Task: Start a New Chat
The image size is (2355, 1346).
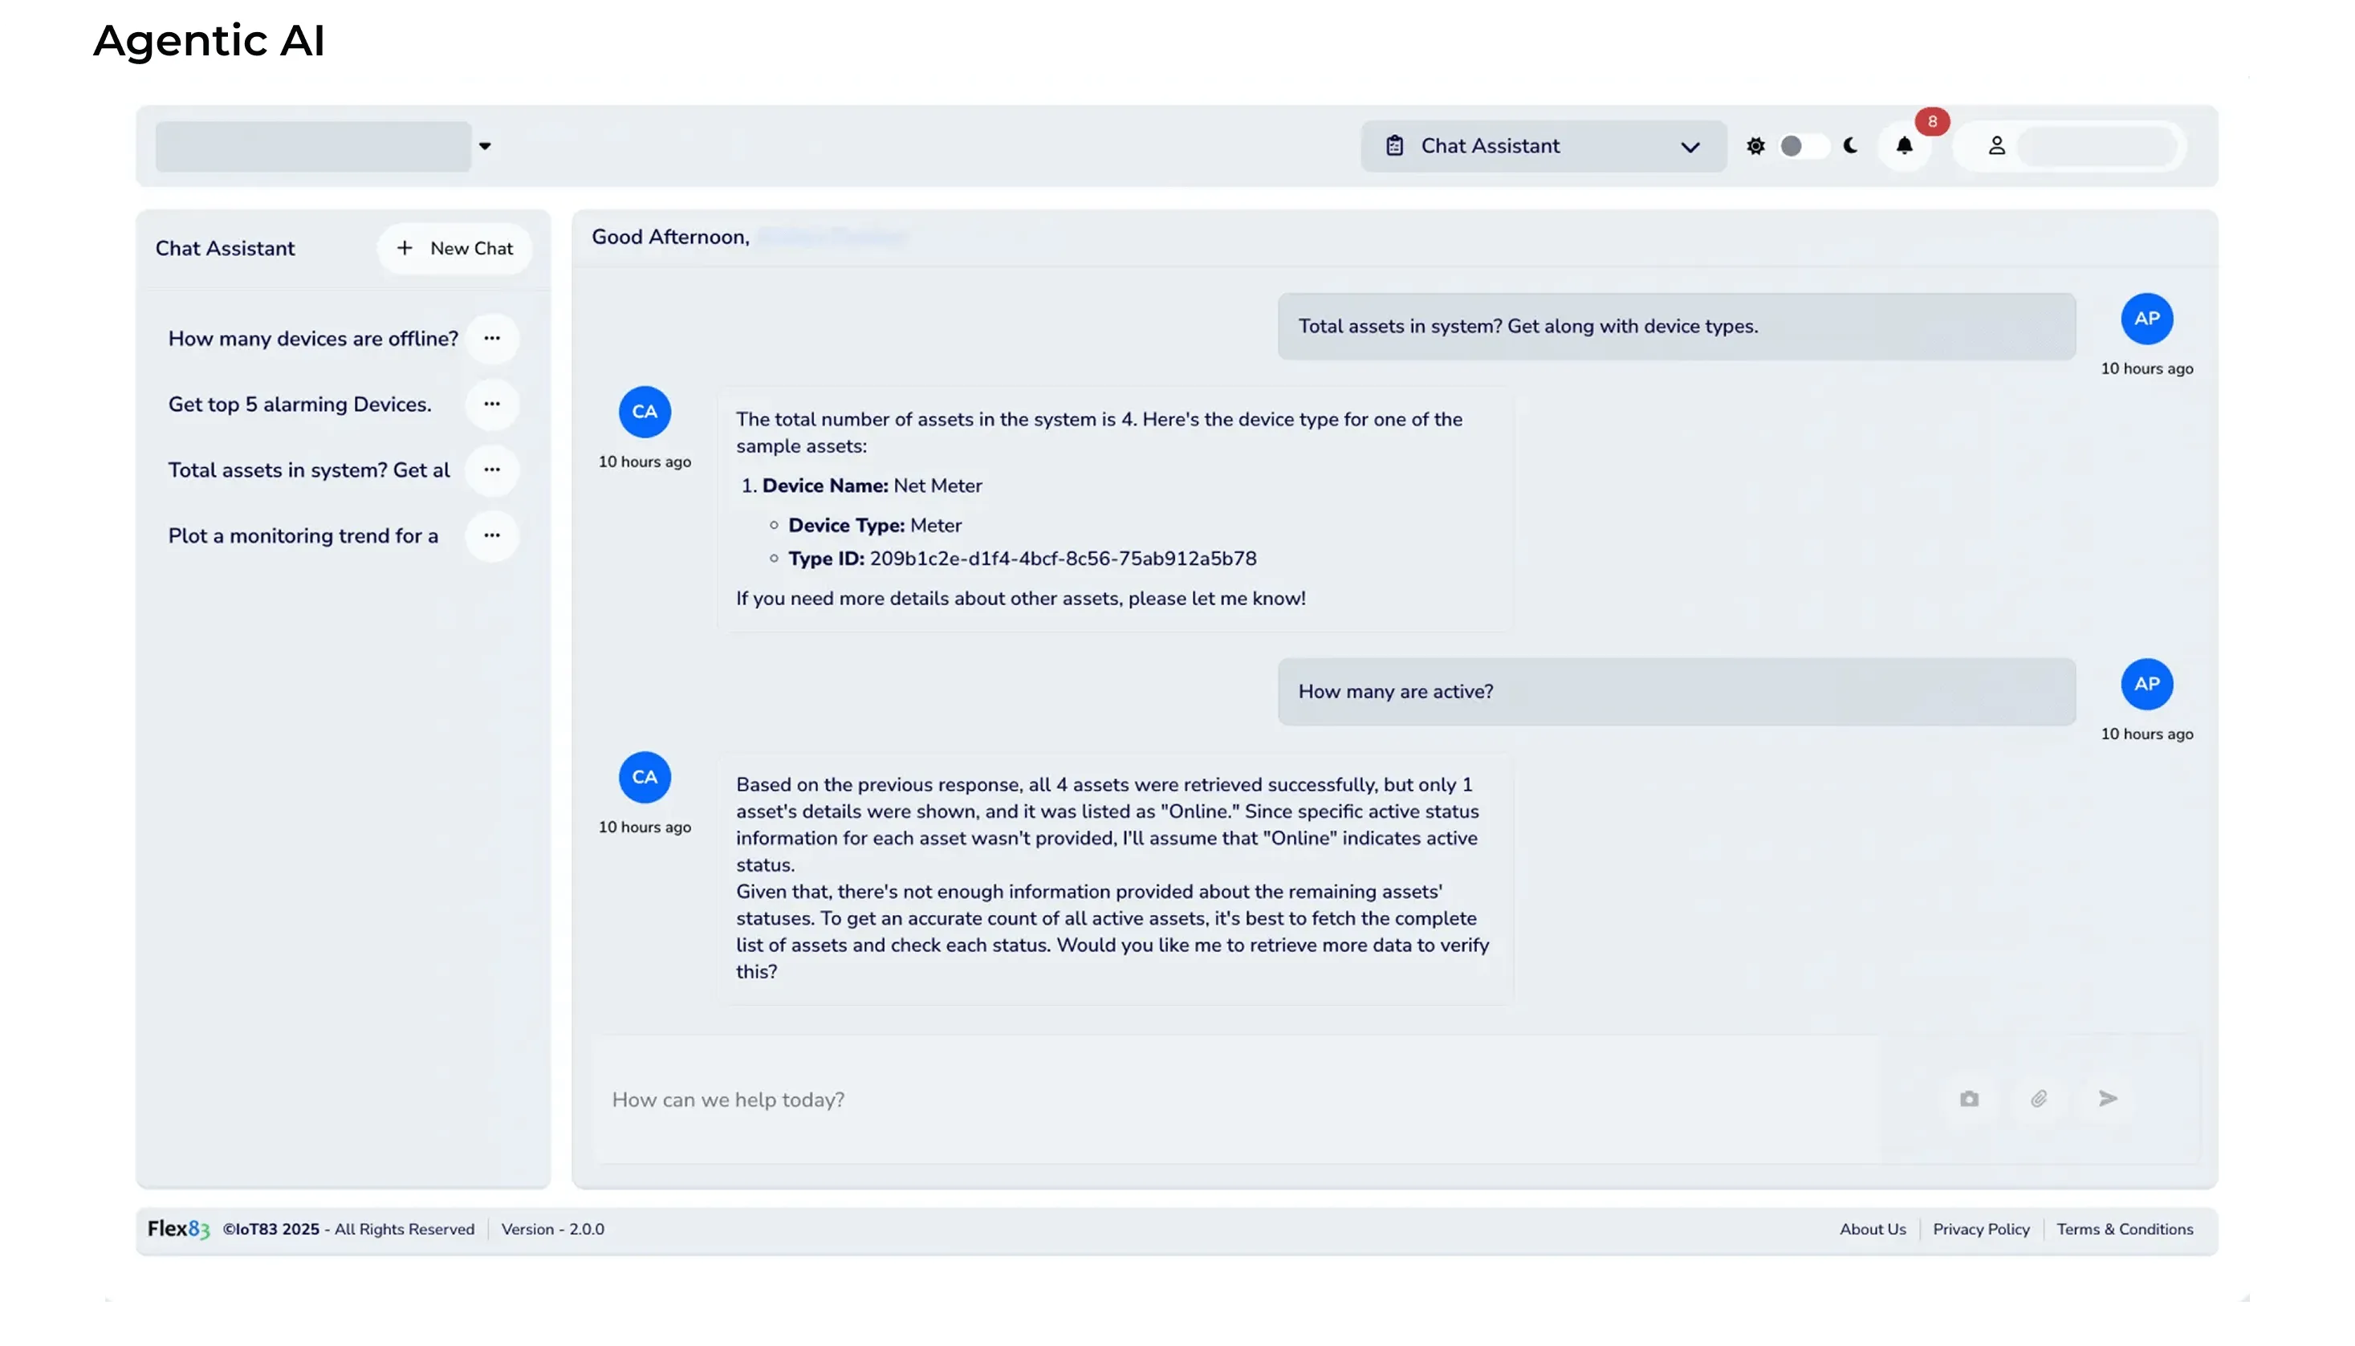Action: [x=454, y=248]
